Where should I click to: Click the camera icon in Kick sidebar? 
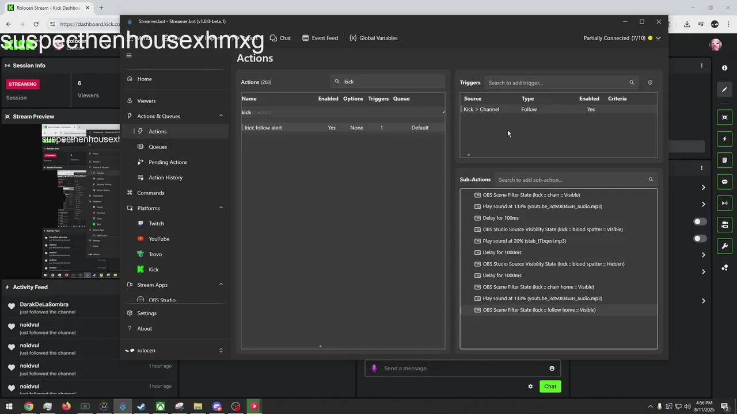click(x=724, y=224)
